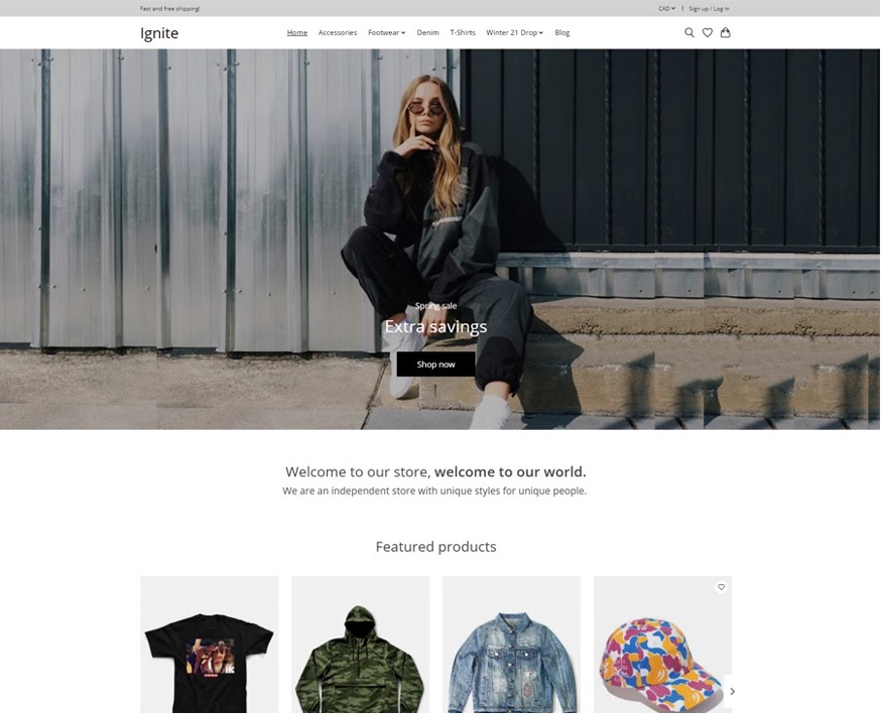The height and width of the screenshot is (714, 881).
Task: Open the shopping bag cart icon
Action: [x=726, y=33]
